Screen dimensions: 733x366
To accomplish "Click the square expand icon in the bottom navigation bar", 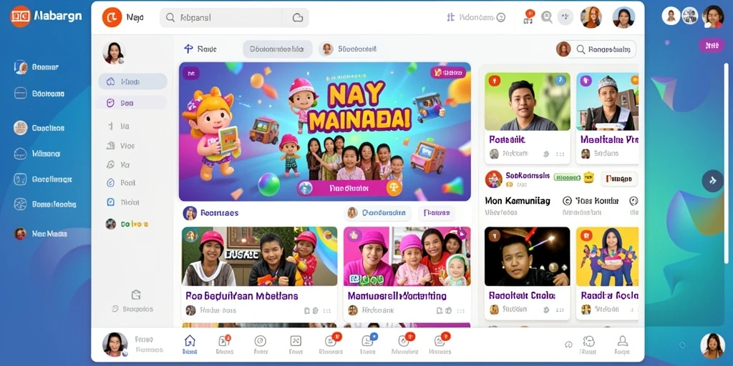I will pyautogui.click(x=296, y=341).
